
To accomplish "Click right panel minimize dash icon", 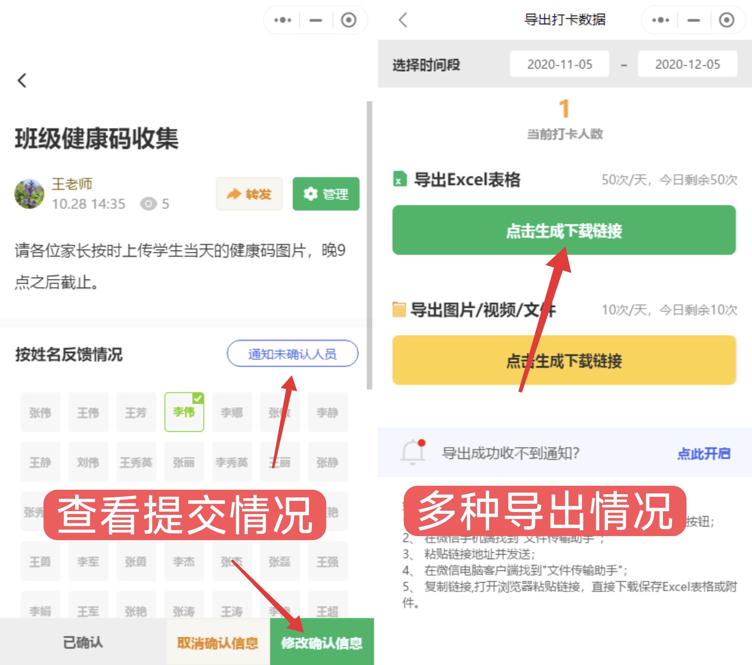I will 694,20.
